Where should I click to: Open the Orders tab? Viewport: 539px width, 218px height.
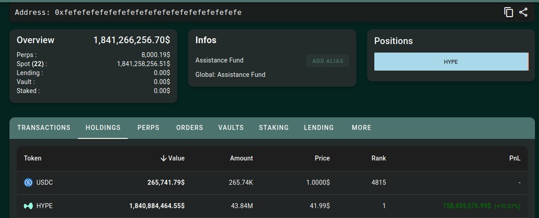click(190, 128)
